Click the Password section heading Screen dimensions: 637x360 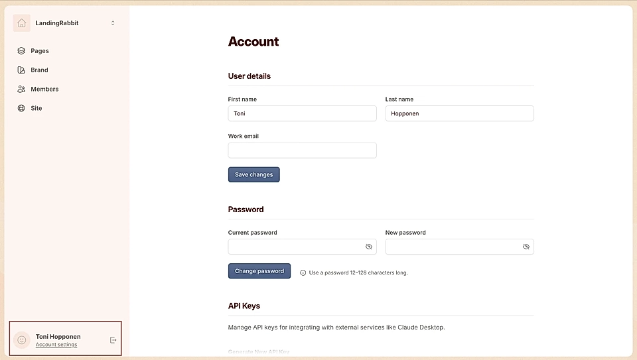pos(246,210)
